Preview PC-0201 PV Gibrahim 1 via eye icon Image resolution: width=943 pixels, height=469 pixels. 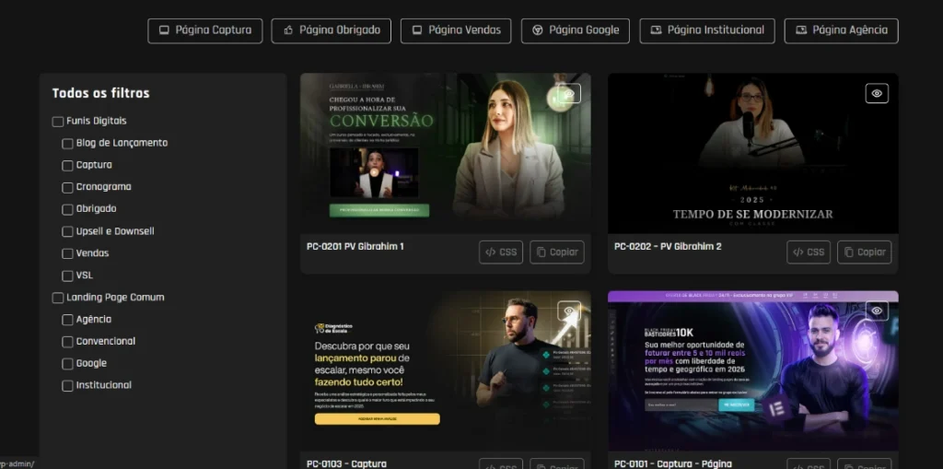tap(569, 93)
